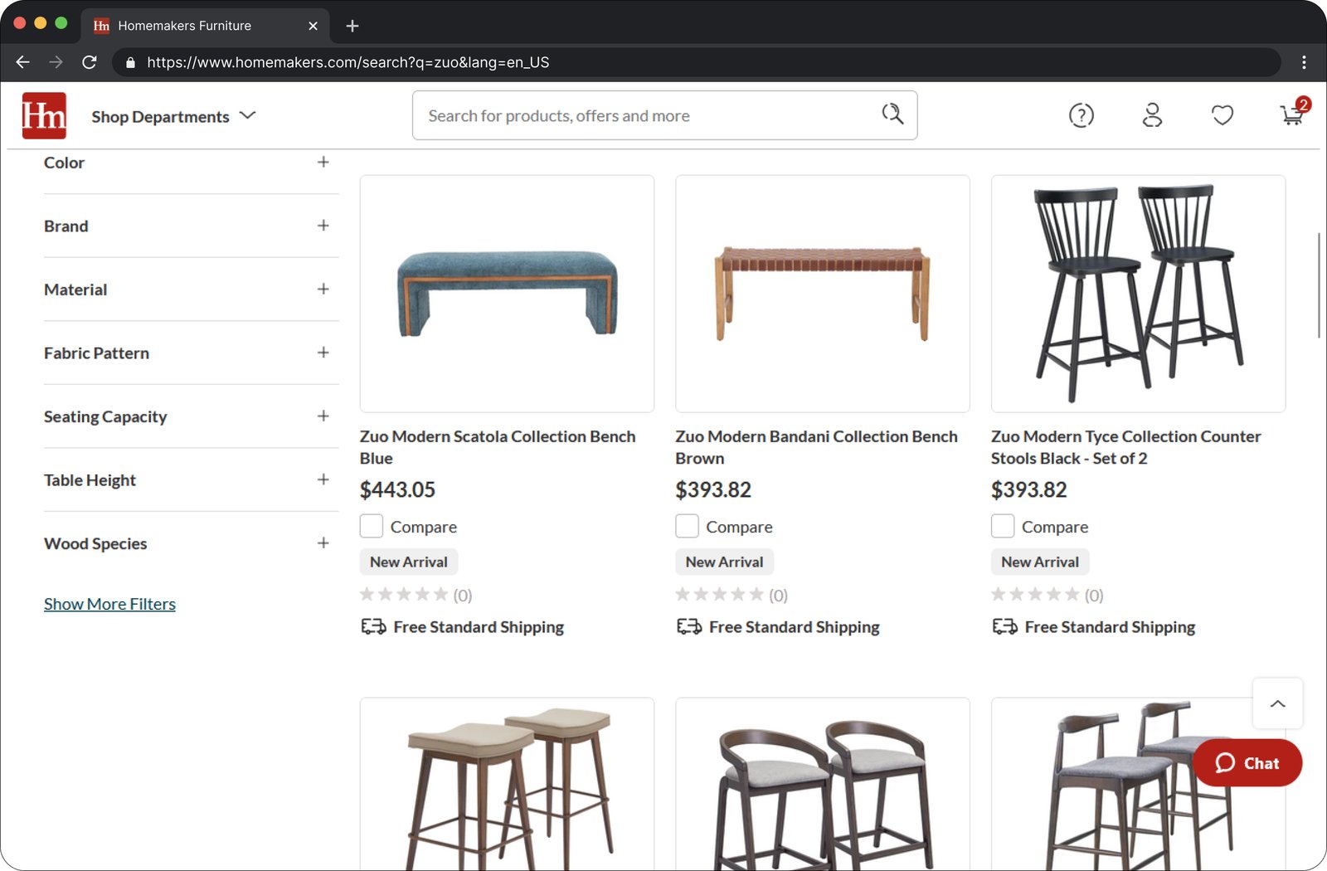Viewport: 1327px width, 871px height.
Task: Click Free Standard Shipping text under Scatola Bench
Action: (x=479, y=627)
